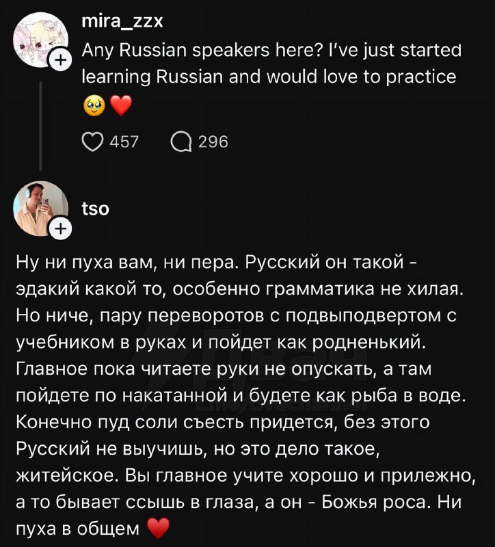Open tso's profile via his username
The height and width of the screenshot is (547, 495).
(96, 208)
